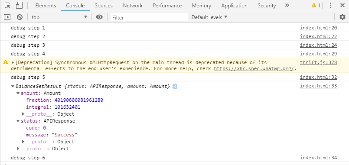Expand the Deprecation warning message
The image size is (349, 165).
click(13, 62)
